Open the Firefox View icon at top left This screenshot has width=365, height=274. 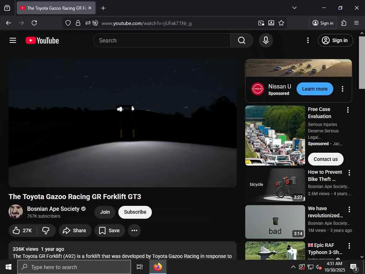click(7, 8)
